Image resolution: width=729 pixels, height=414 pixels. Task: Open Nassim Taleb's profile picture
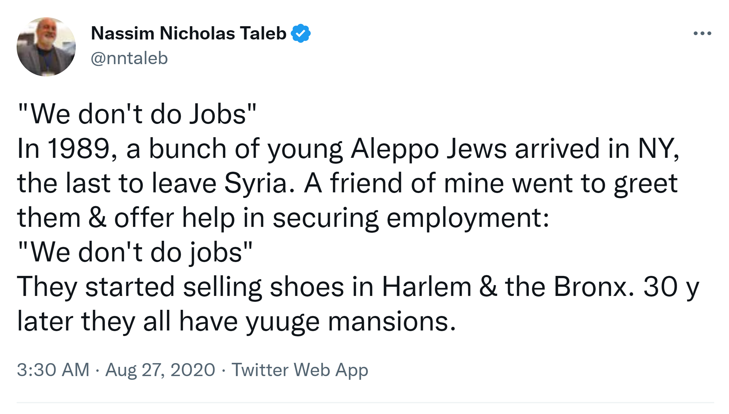click(x=46, y=47)
